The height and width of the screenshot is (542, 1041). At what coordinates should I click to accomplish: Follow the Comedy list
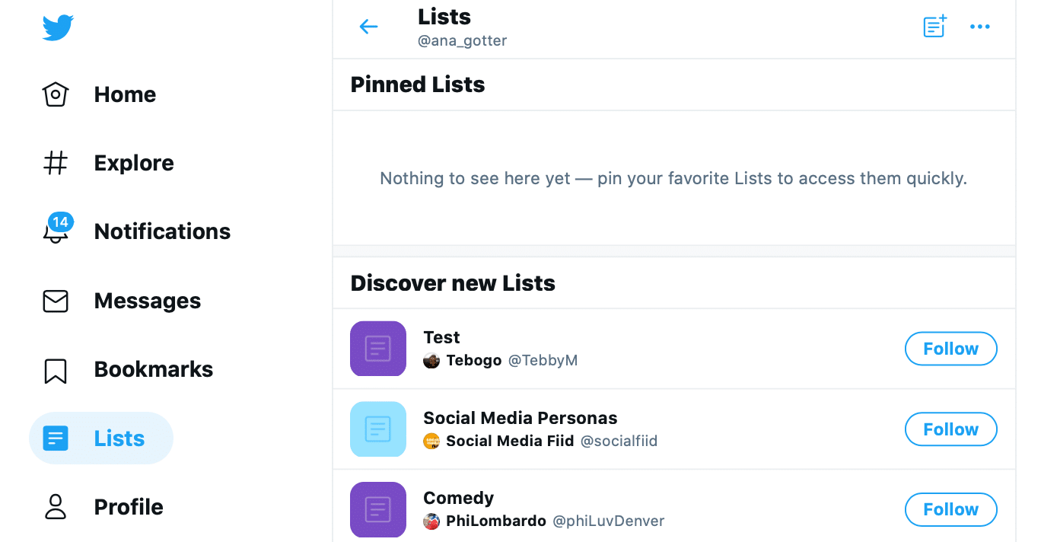tap(950, 509)
